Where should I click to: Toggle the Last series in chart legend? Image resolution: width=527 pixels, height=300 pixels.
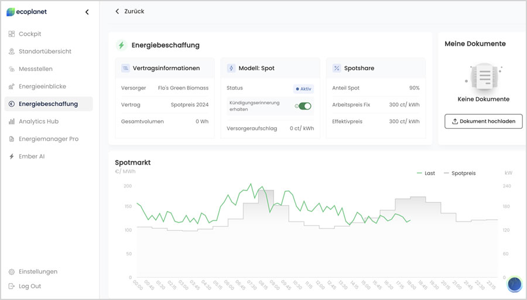426,173
